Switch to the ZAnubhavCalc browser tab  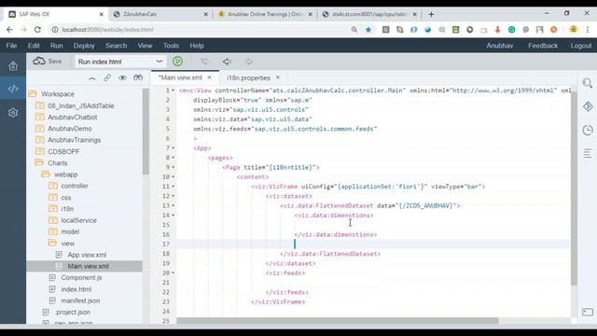160,14
